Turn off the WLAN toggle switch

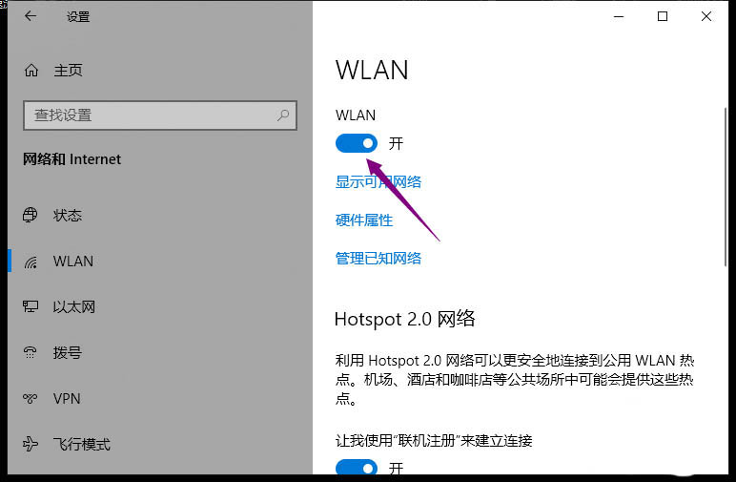point(357,143)
